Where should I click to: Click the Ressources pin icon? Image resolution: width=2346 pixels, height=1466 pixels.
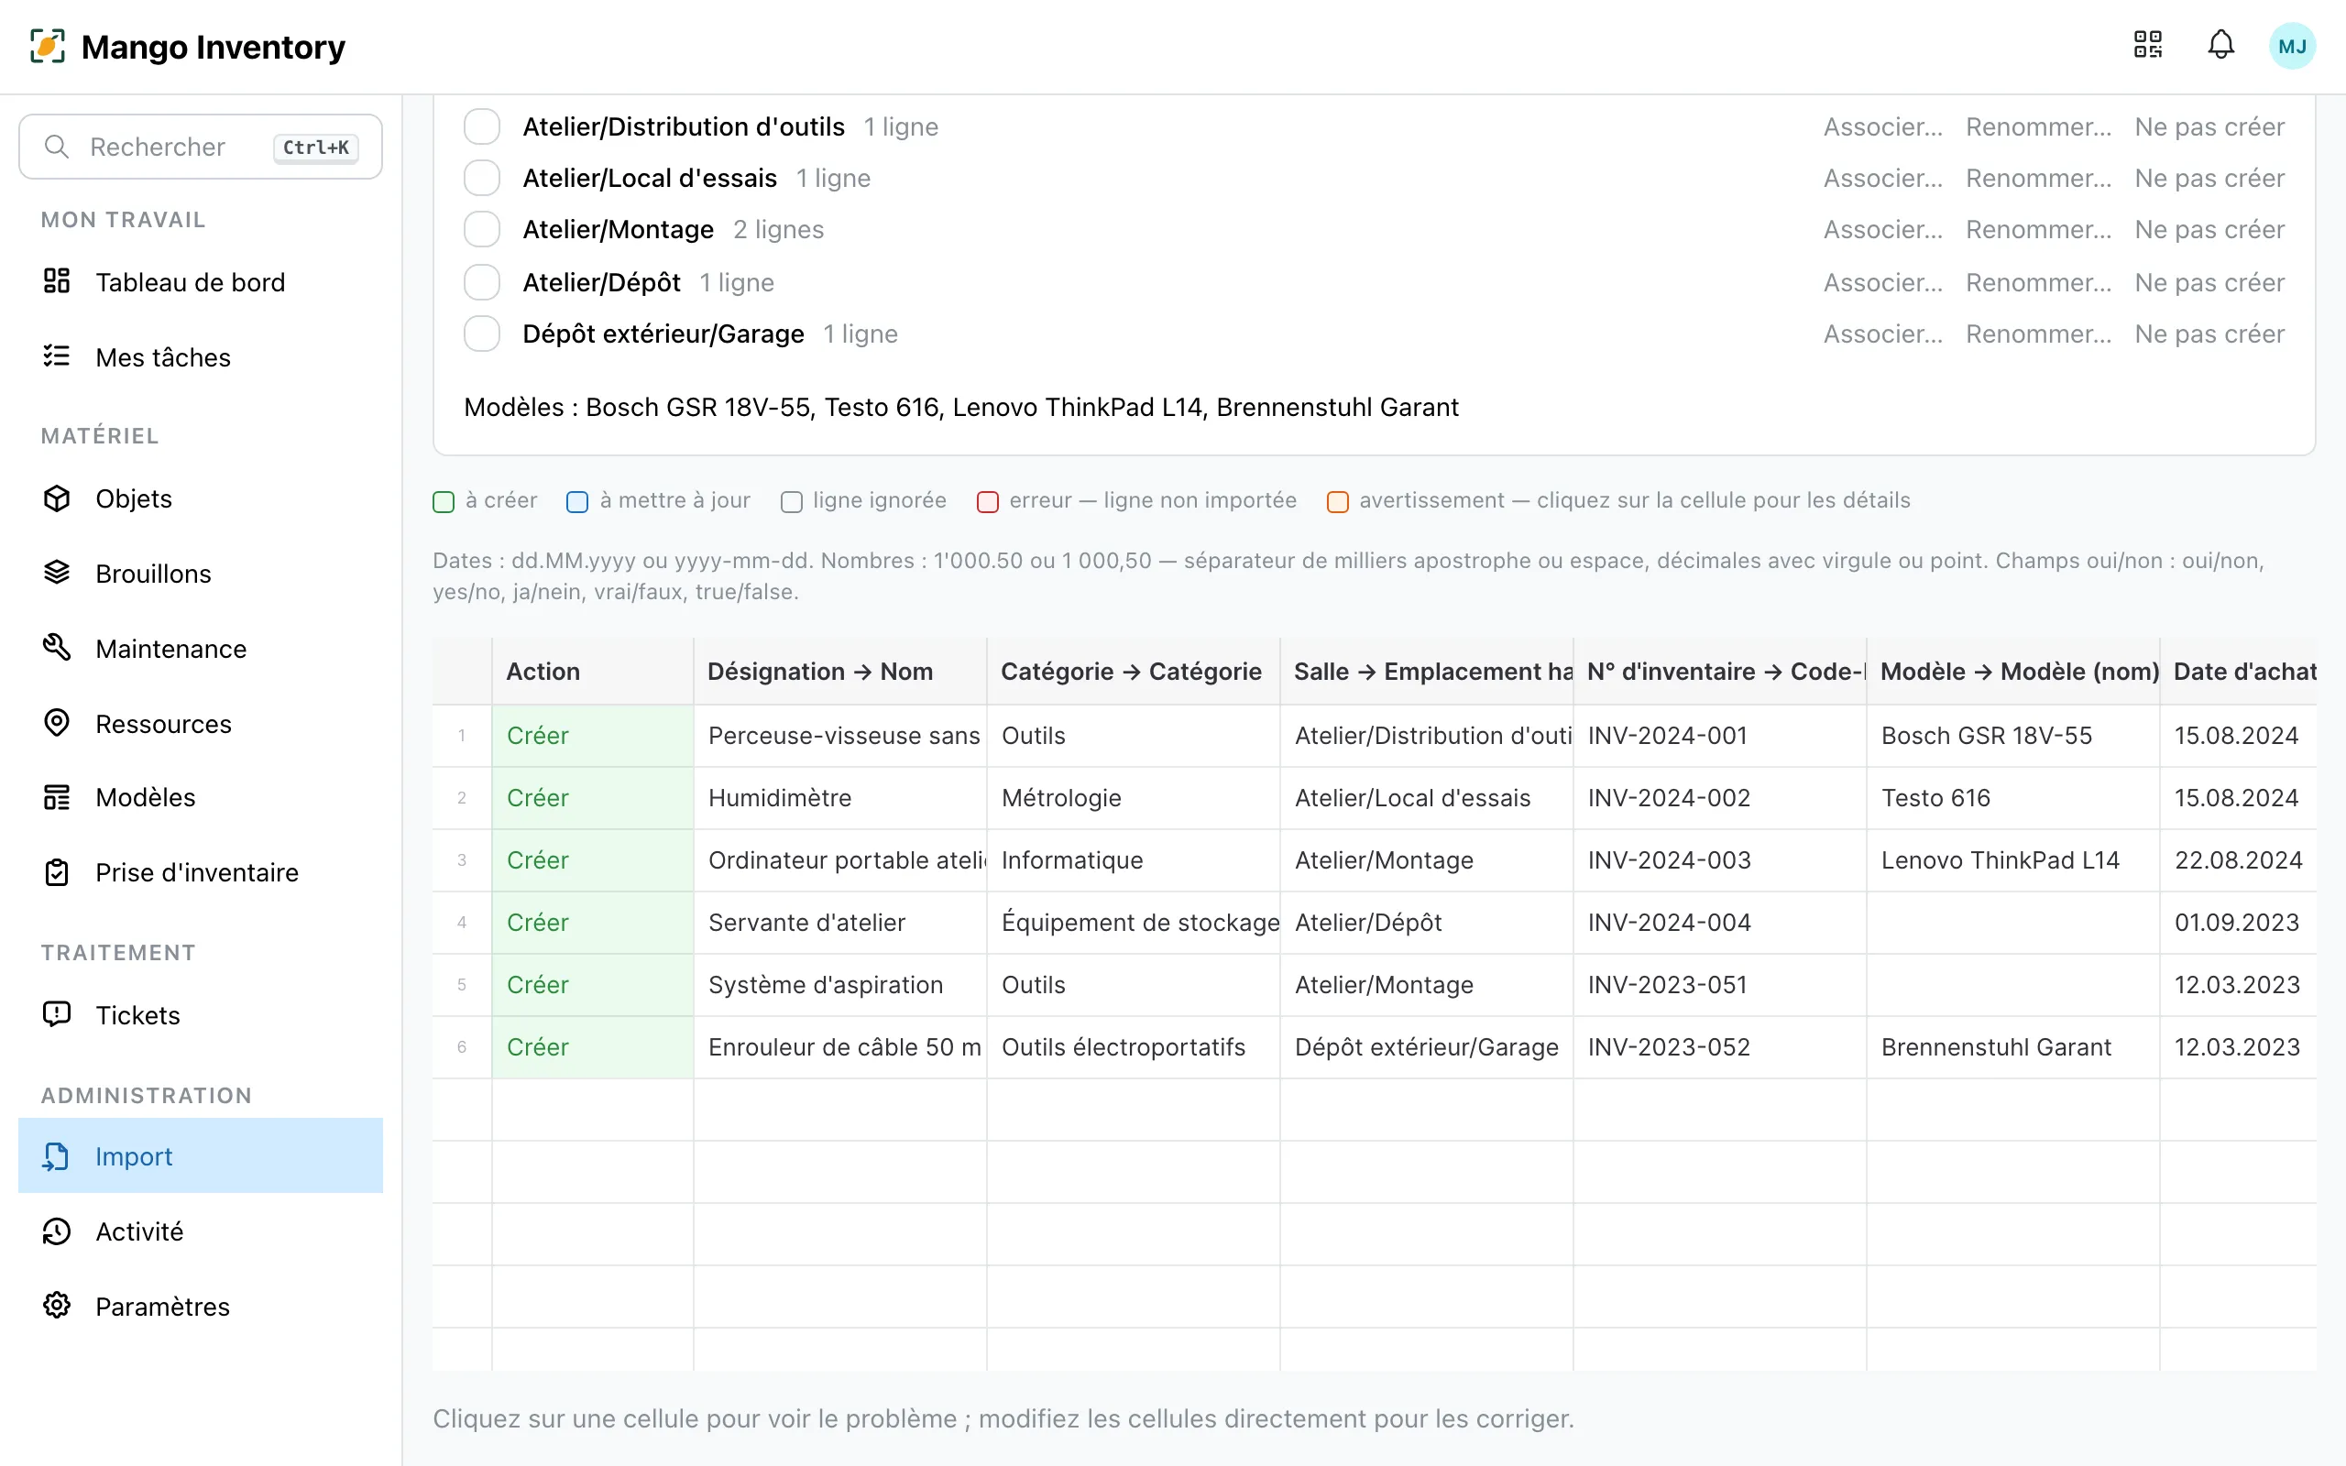57,722
